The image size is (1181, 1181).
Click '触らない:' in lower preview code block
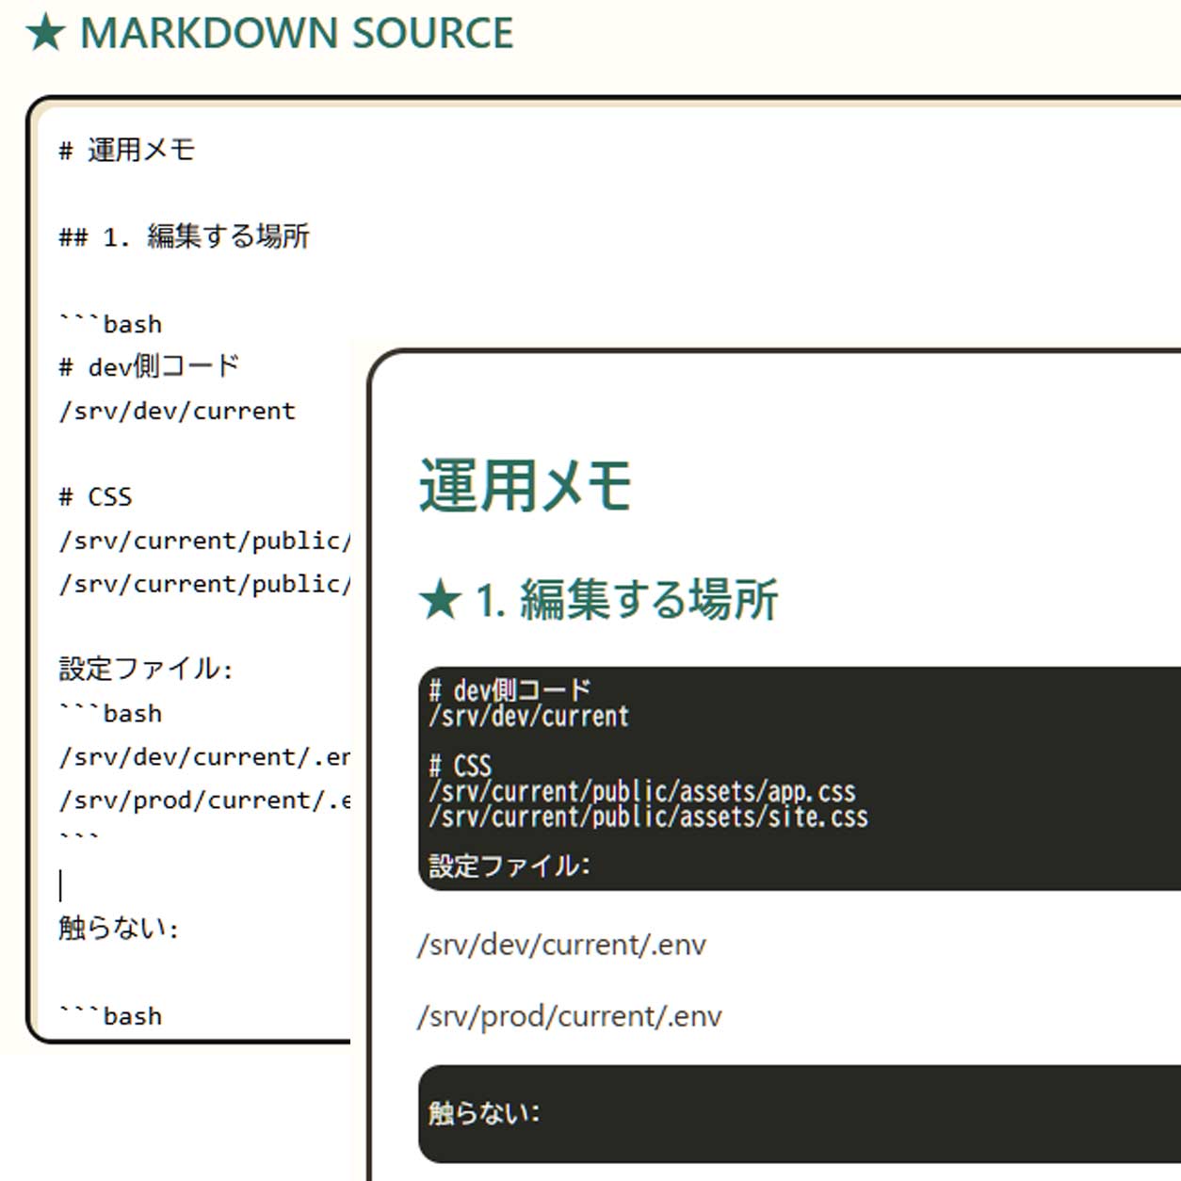pos(484,1113)
